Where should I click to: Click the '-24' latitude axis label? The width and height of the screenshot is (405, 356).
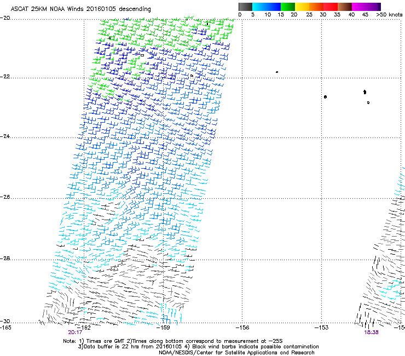pyautogui.click(x=5, y=136)
